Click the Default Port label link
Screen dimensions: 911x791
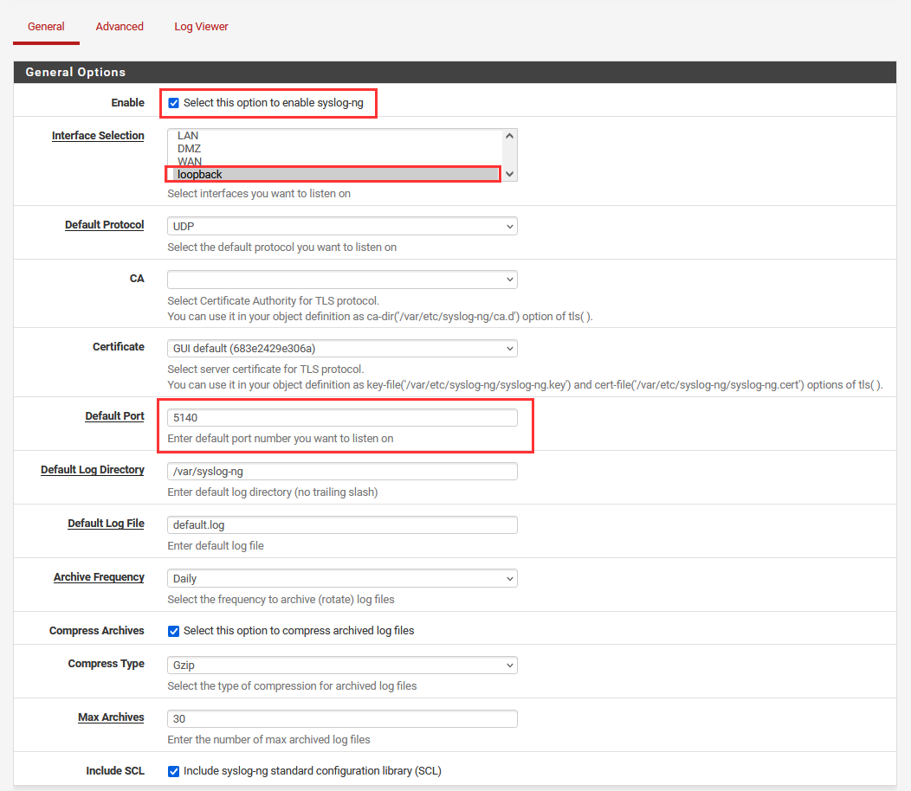point(114,415)
